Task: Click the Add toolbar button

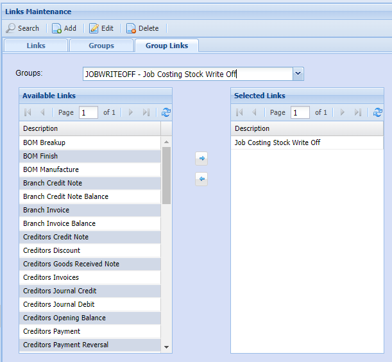Action: click(64, 28)
